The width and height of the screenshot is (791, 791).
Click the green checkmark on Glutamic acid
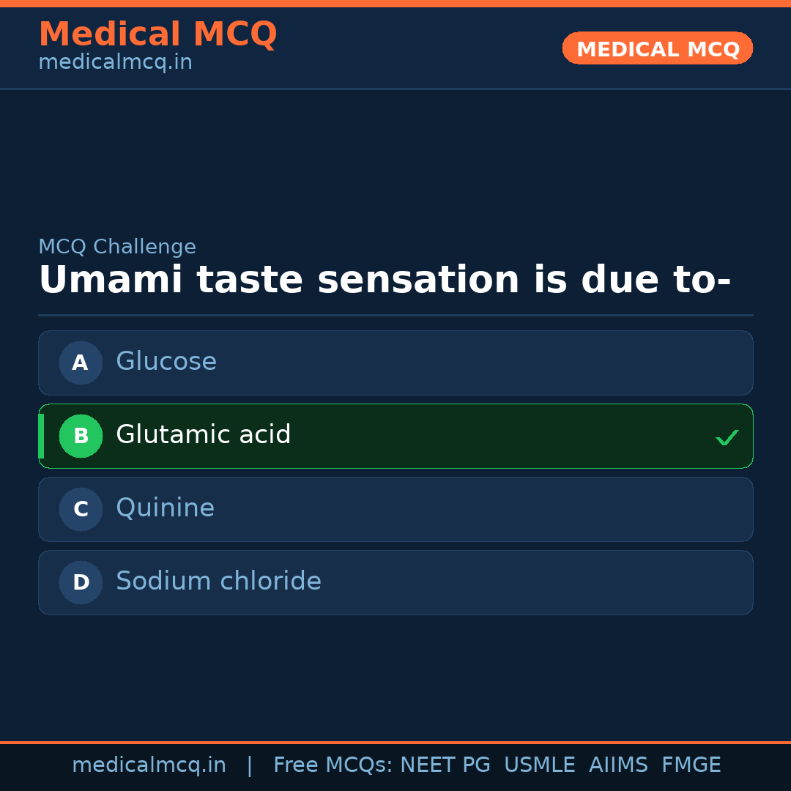pos(727,437)
